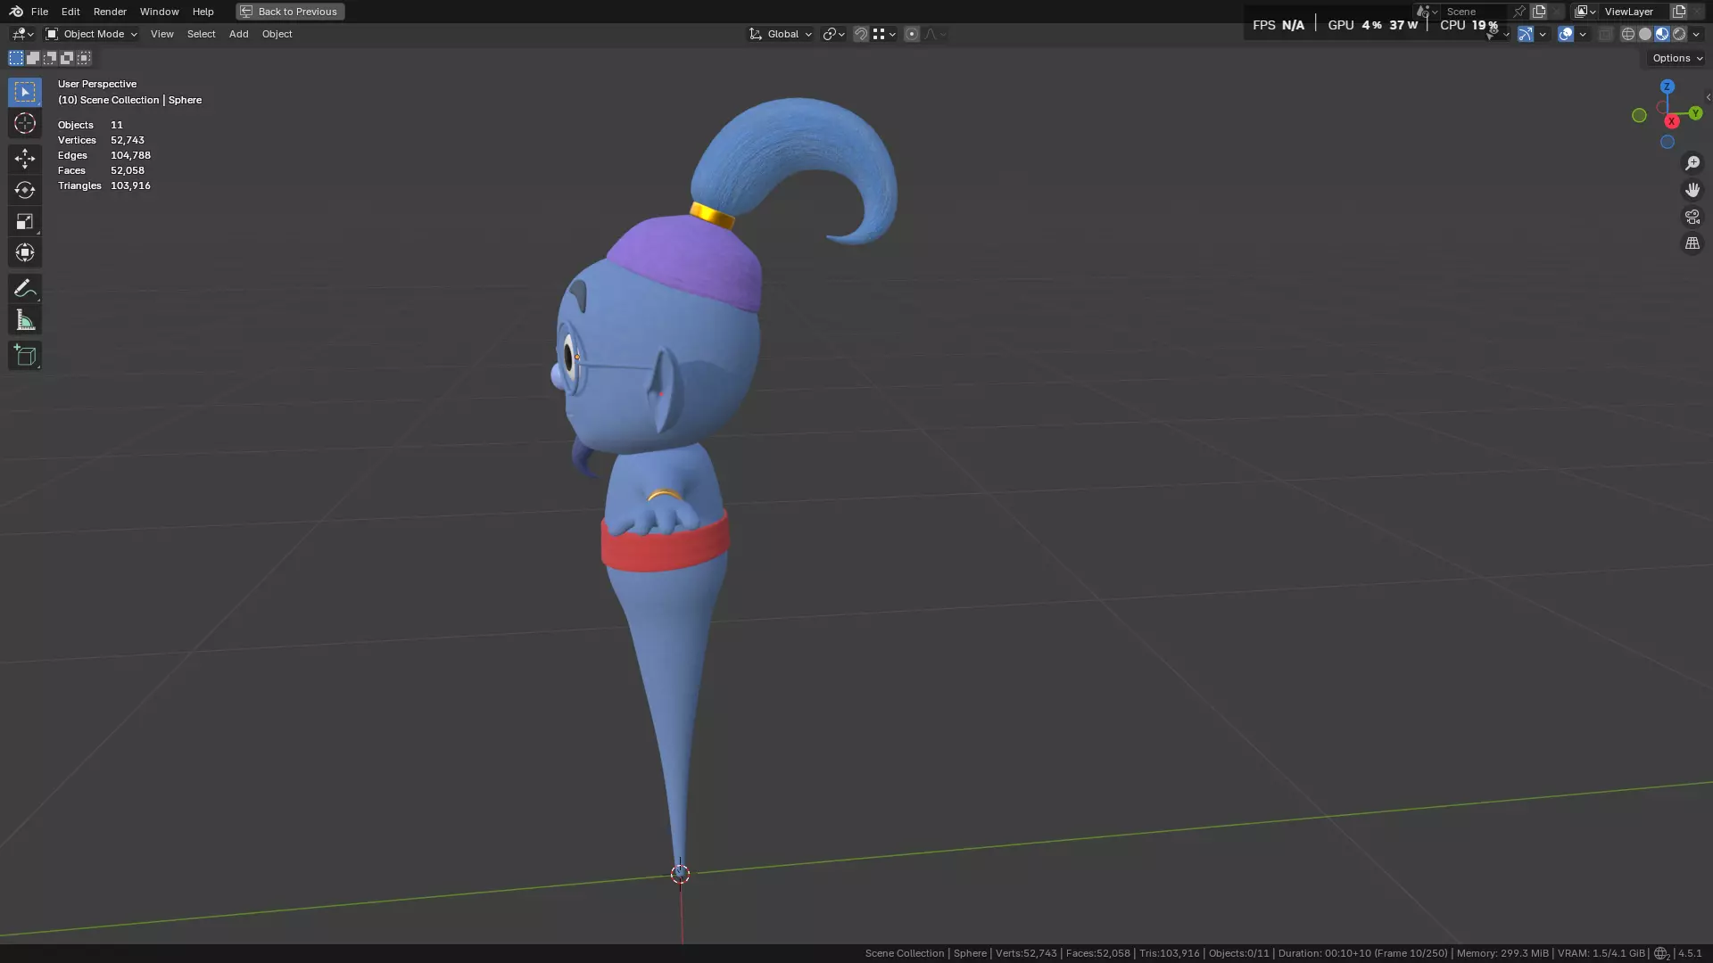Open the Window menu

pos(160,12)
